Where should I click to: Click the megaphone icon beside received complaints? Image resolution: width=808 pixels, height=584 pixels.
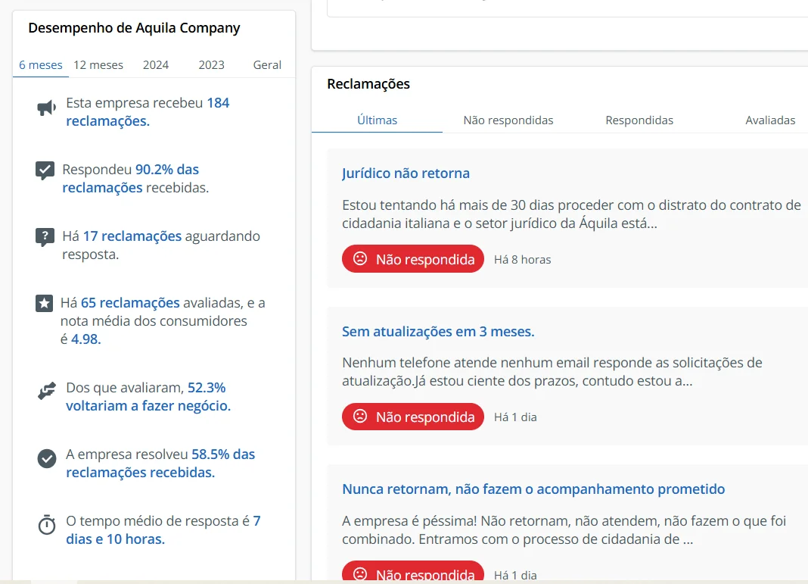[x=46, y=108]
